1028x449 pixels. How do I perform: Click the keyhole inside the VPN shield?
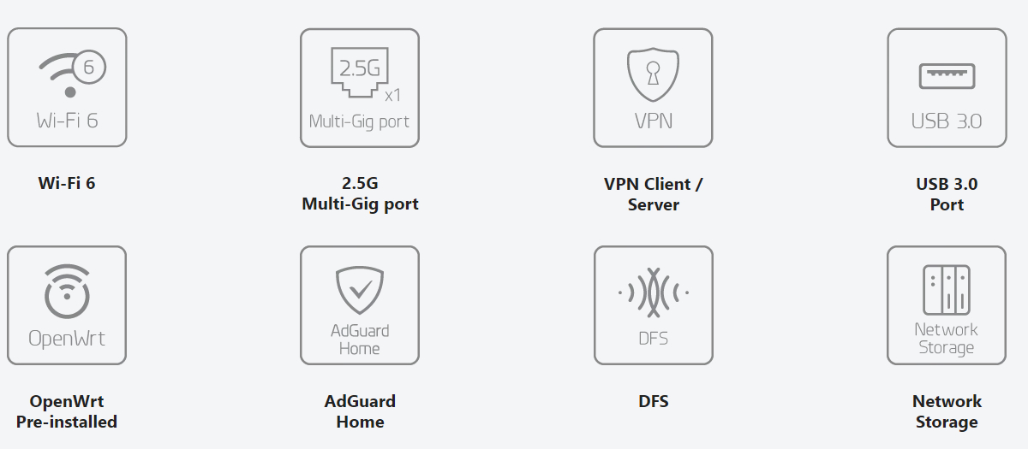click(x=653, y=74)
